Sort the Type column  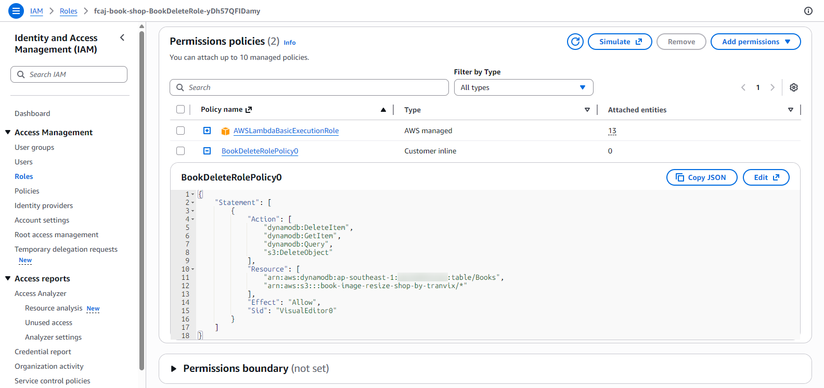point(587,110)
